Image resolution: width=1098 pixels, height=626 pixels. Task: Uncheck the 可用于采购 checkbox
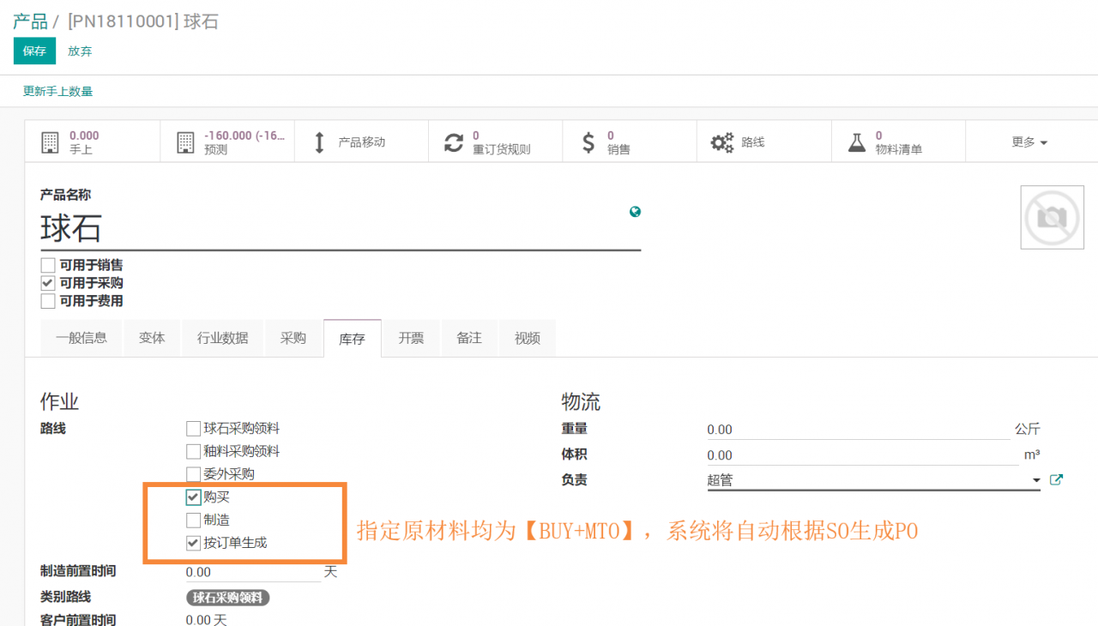[48, 283]
